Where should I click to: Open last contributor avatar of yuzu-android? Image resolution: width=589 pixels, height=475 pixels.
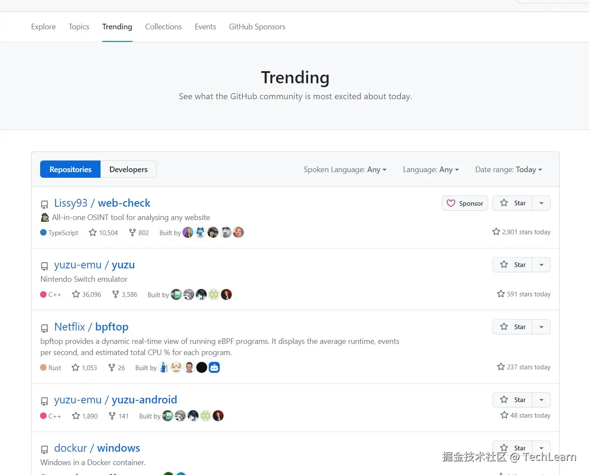(x=218, y=416)
